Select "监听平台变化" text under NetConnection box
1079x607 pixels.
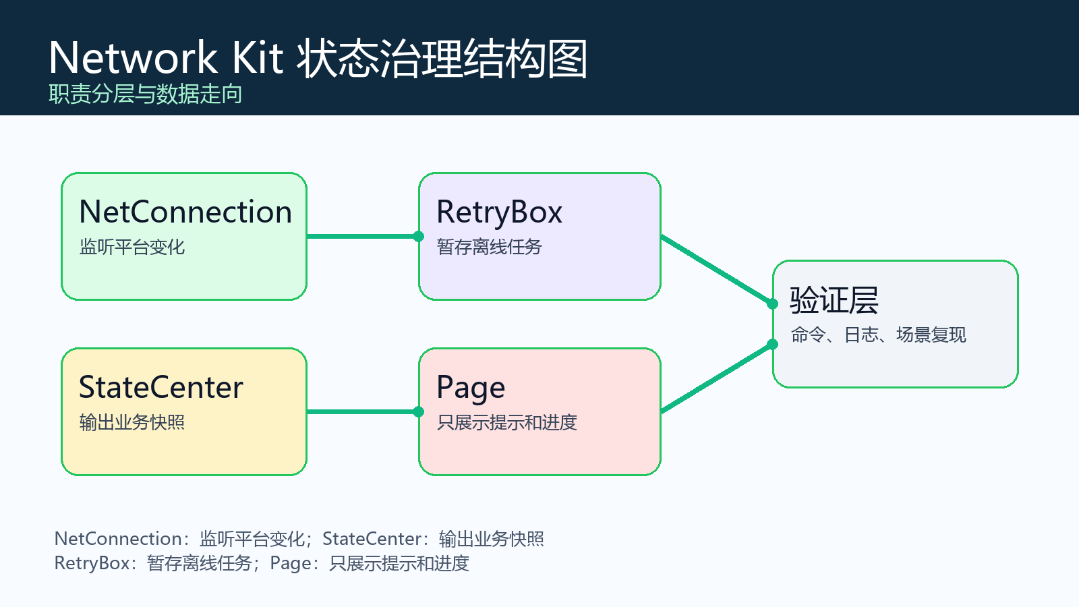coord(132,247)
